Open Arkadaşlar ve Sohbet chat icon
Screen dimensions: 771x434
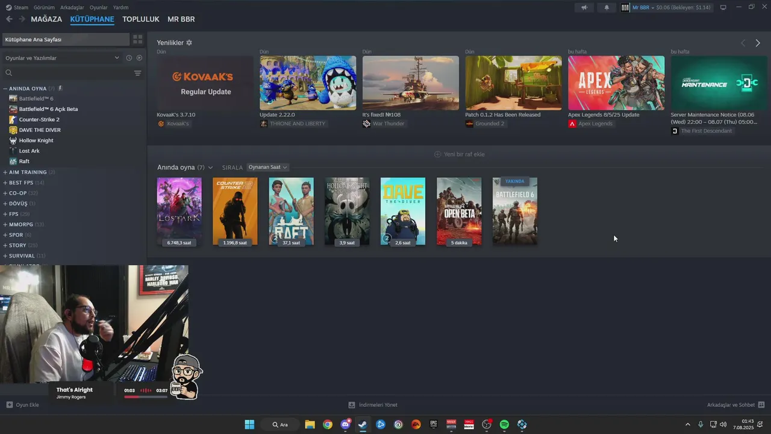(x=761, y=404)
